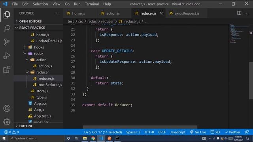The width and height of the screenshot is (253, 142).
Task: Click the editor horizontal scrollbar
Action: coord(140,127)
